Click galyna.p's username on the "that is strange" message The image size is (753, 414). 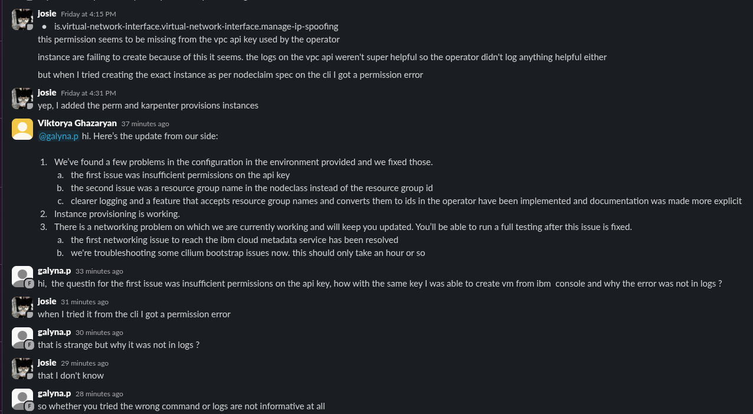click(54, 332)
